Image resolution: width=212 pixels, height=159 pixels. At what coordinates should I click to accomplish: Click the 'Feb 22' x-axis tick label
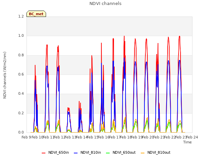[x=170, y=137]
